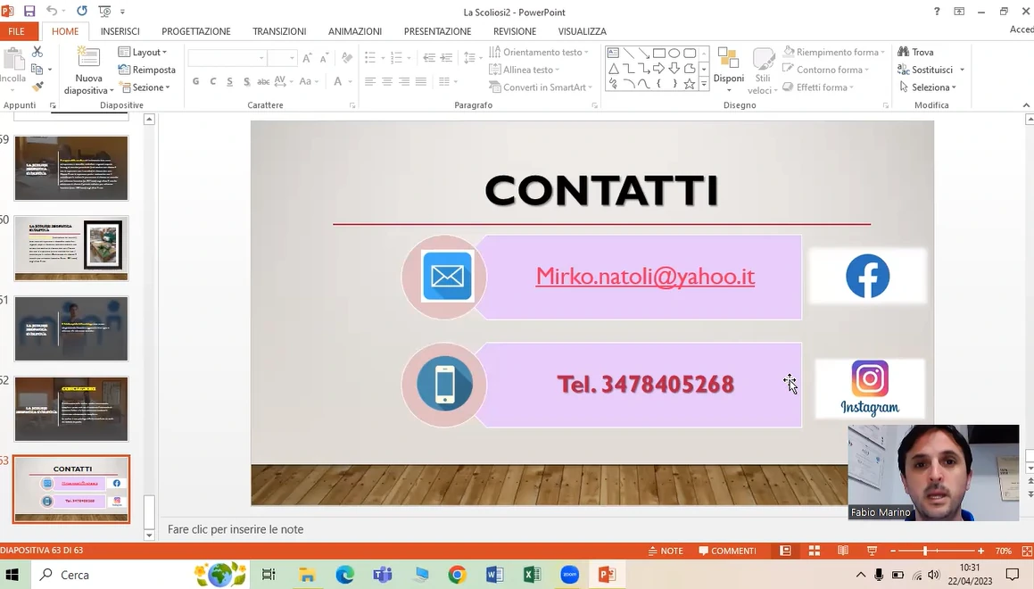Switch to slide sorter view icon

815,551
